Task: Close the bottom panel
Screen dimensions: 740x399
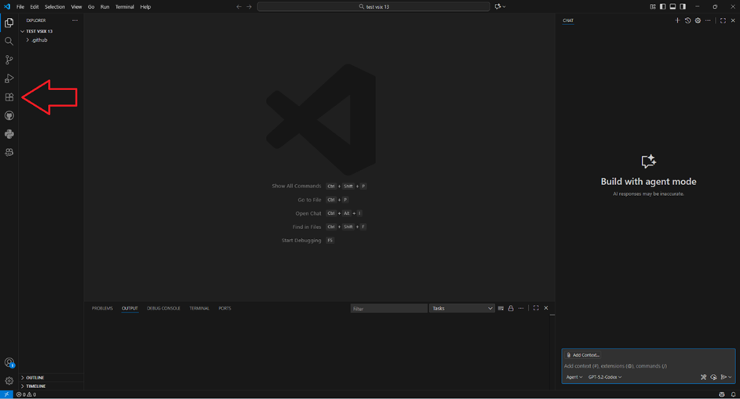Action: [546, 308]
